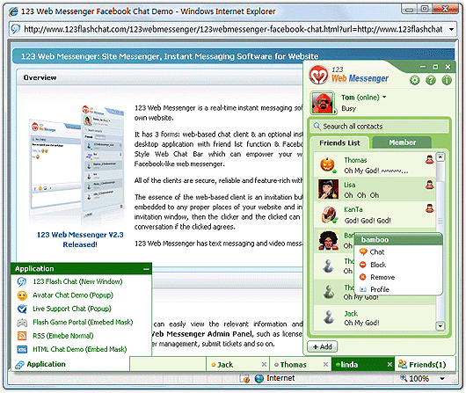Image resolution: width=466 pixels, height=393 pixels.
Task: Click the + Add friend button
Action: [x=322, y=347]
